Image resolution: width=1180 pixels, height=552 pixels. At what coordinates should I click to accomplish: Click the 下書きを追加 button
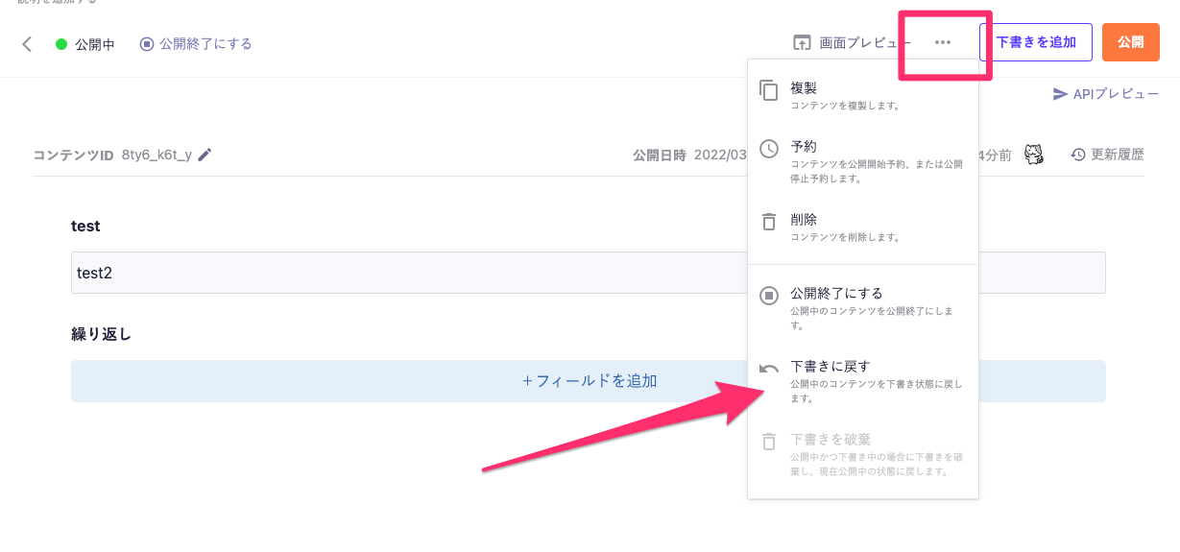tap(1035, 43)
